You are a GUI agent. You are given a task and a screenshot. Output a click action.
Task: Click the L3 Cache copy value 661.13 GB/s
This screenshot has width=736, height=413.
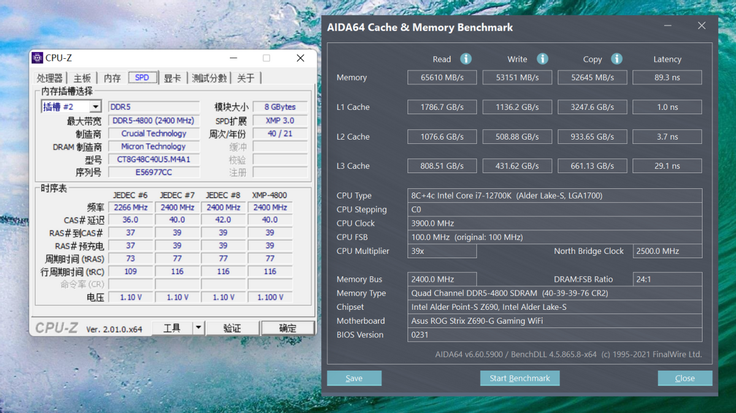pyautogui.click(x=592, y=165)
